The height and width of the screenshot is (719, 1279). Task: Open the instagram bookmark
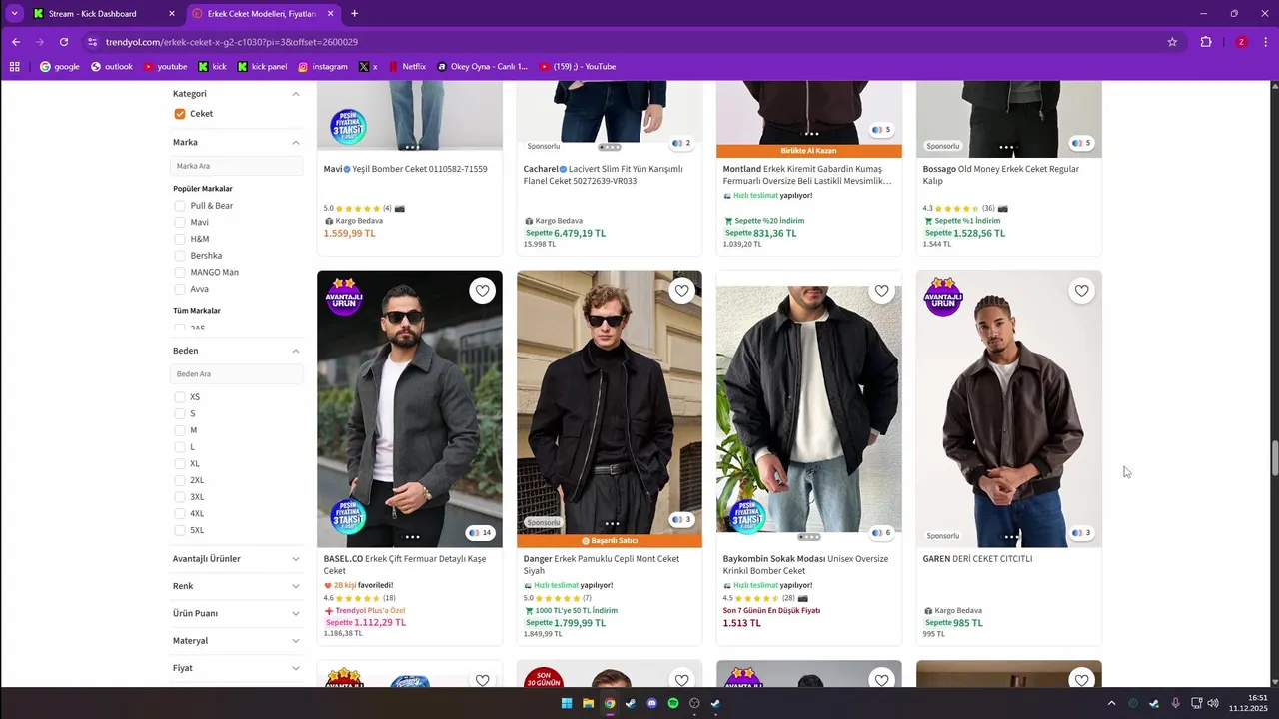322,67
